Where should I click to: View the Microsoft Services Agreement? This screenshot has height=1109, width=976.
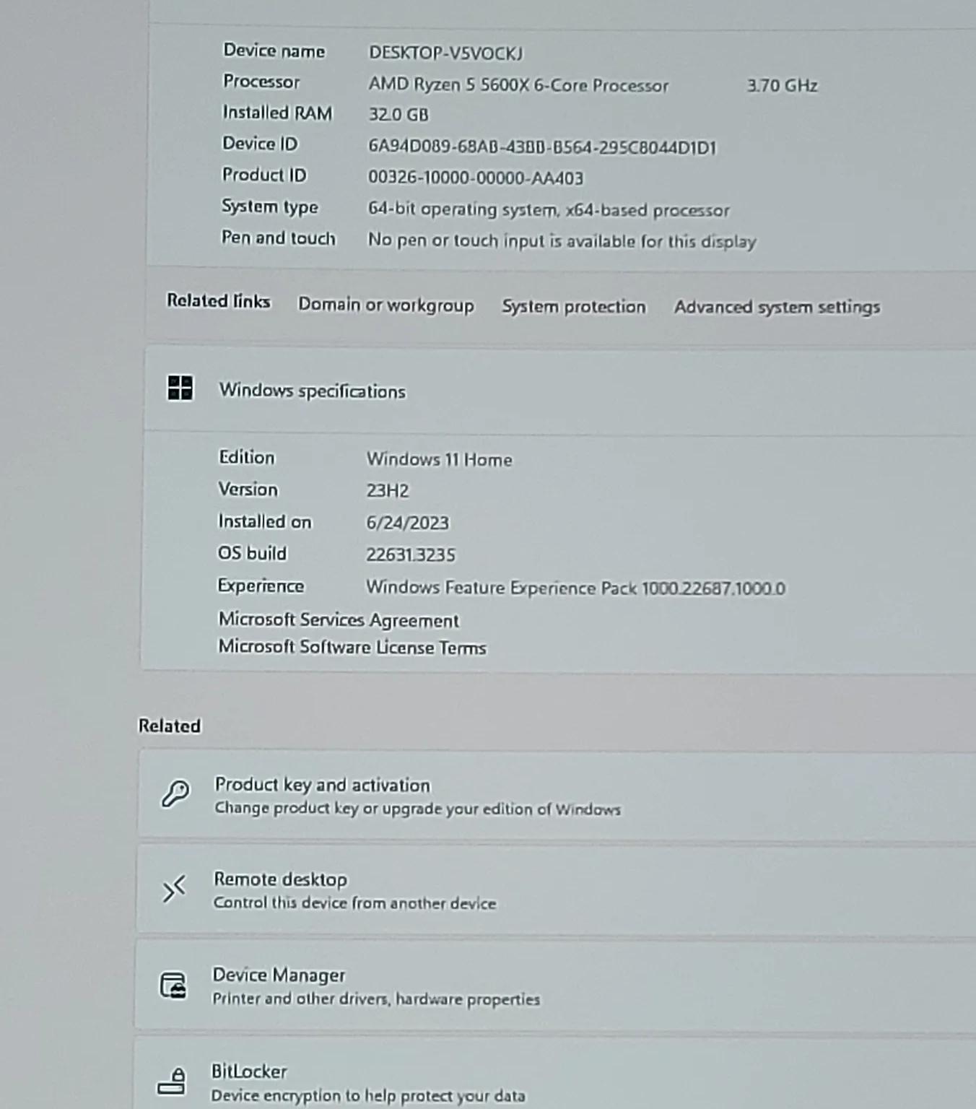click(337, 619)
